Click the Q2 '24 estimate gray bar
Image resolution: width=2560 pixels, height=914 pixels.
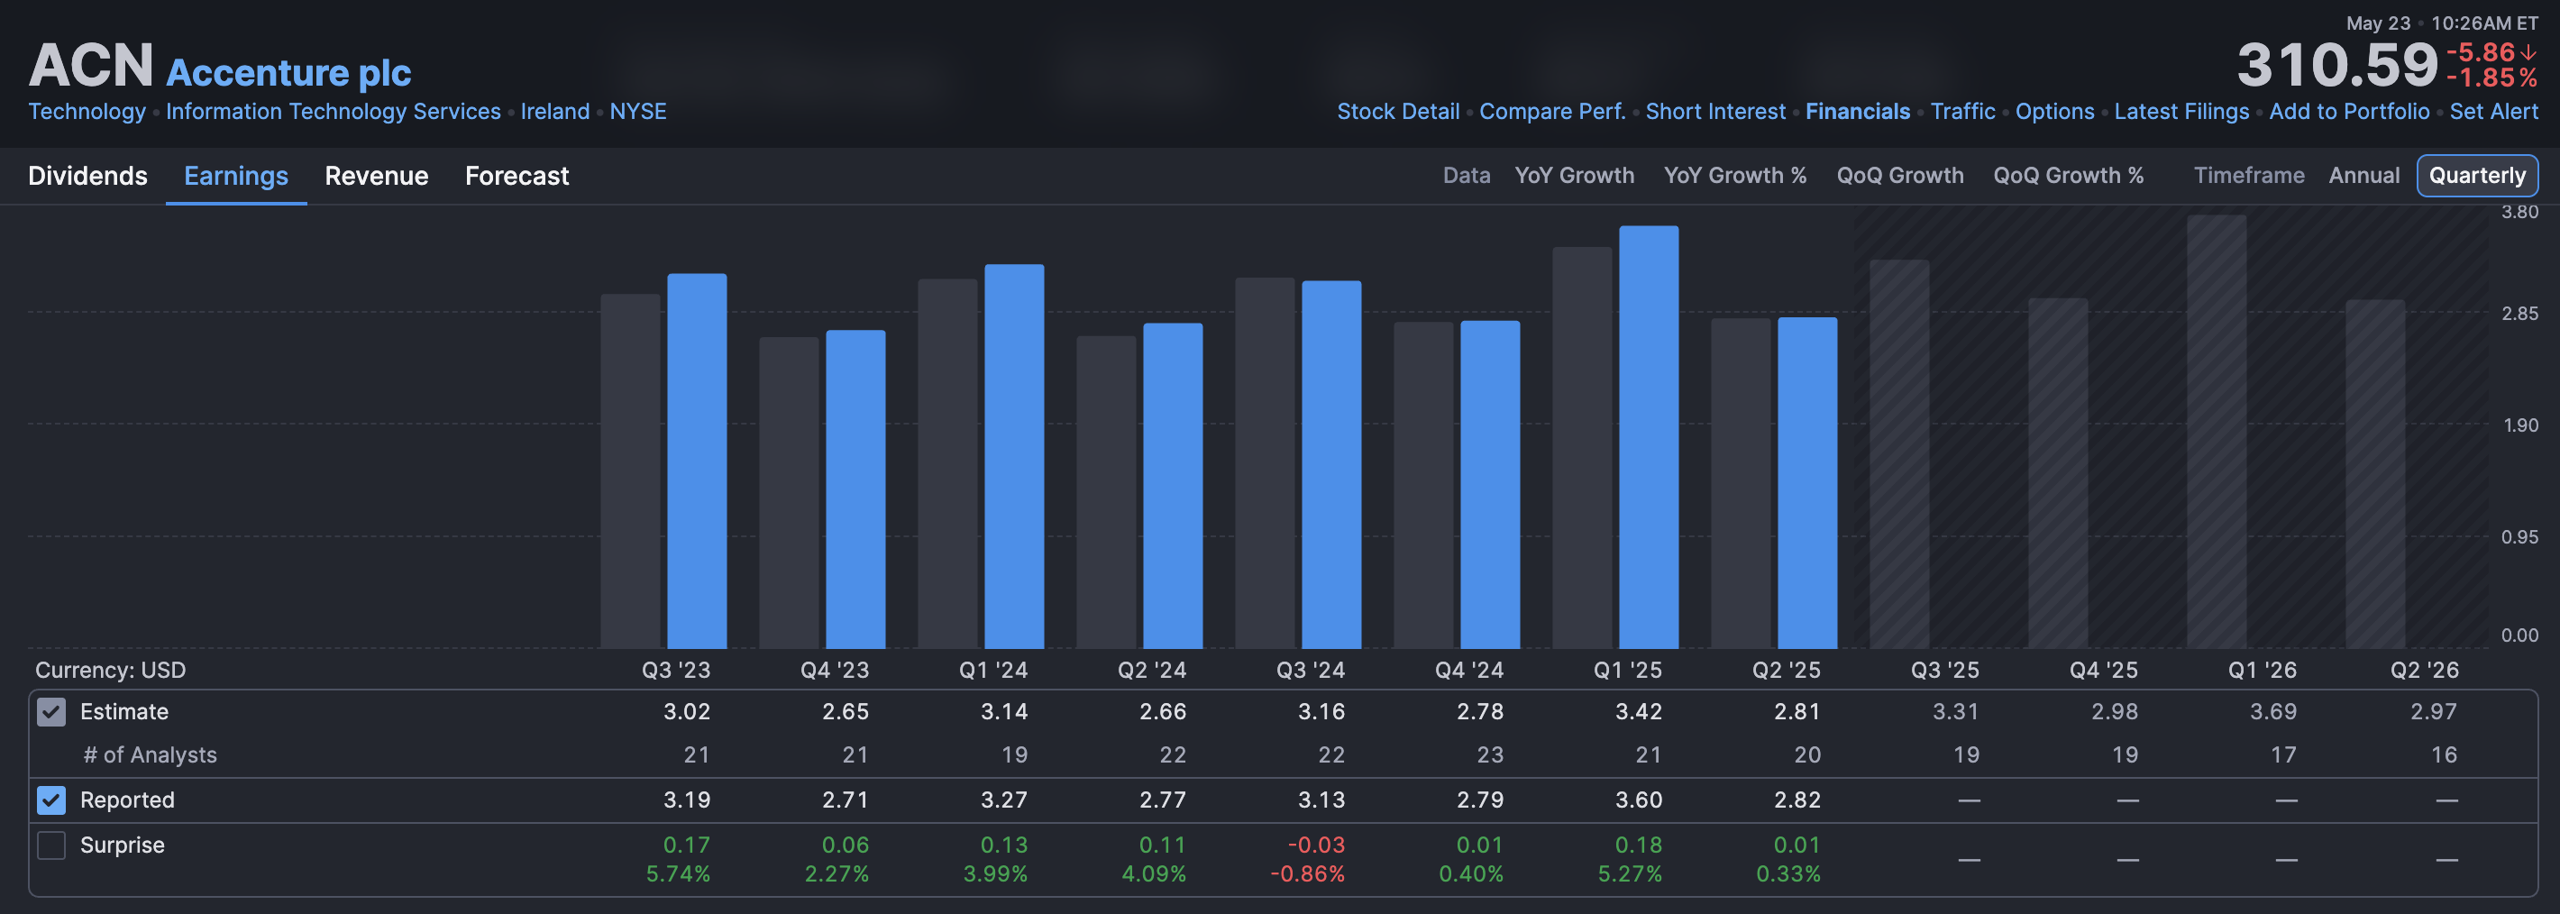point(1106,492)
